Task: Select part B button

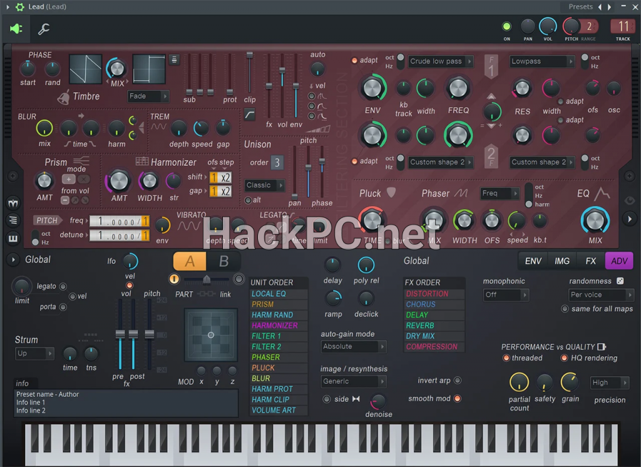Action: pyautogui.click(x=223, y=262)
